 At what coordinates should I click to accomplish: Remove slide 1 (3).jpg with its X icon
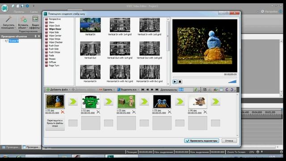[169, 112]
